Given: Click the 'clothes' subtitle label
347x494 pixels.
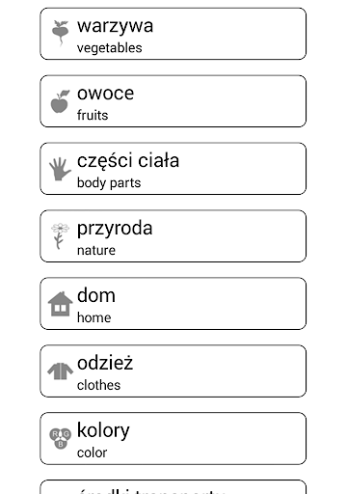Looking at the screenshot, I should (98, 385).
